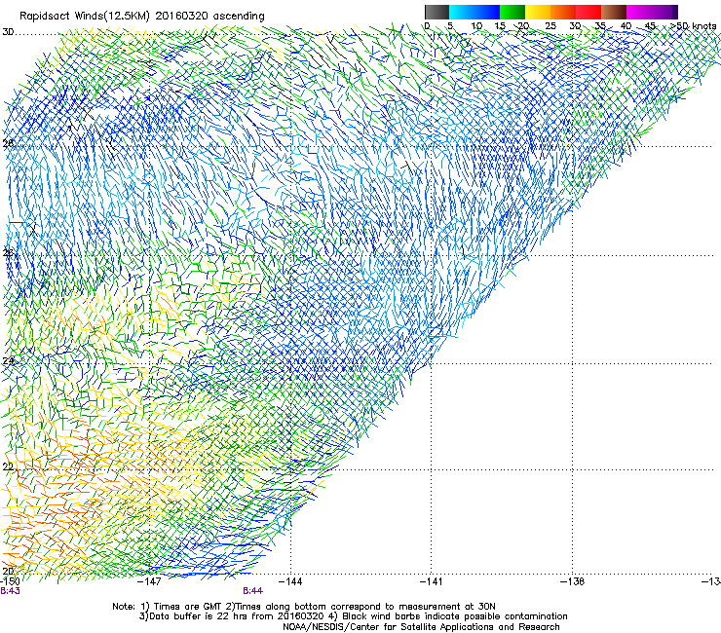Viewport: 721px width, 633px height.
Task: Click the purple '8:43' time label
Action: coord(10,591)
